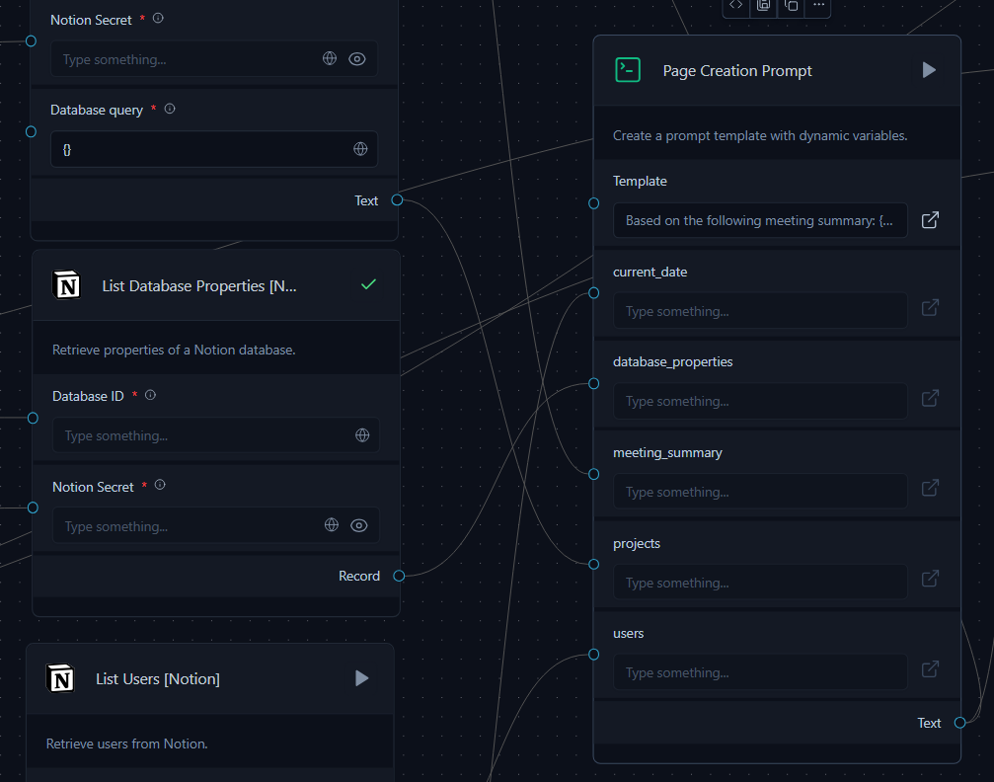Select the 'List Database Properties [N...' title
The width and height of the screenshot is (994, 782).
click(199, 286)
